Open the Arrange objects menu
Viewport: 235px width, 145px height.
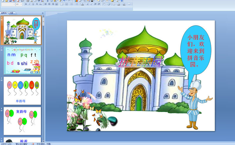coord(104,4)
